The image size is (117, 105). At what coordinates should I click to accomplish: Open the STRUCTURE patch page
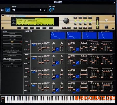[12, 37]
